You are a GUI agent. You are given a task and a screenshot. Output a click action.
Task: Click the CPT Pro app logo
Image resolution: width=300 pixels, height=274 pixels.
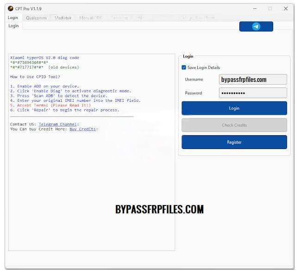[11, 9]
